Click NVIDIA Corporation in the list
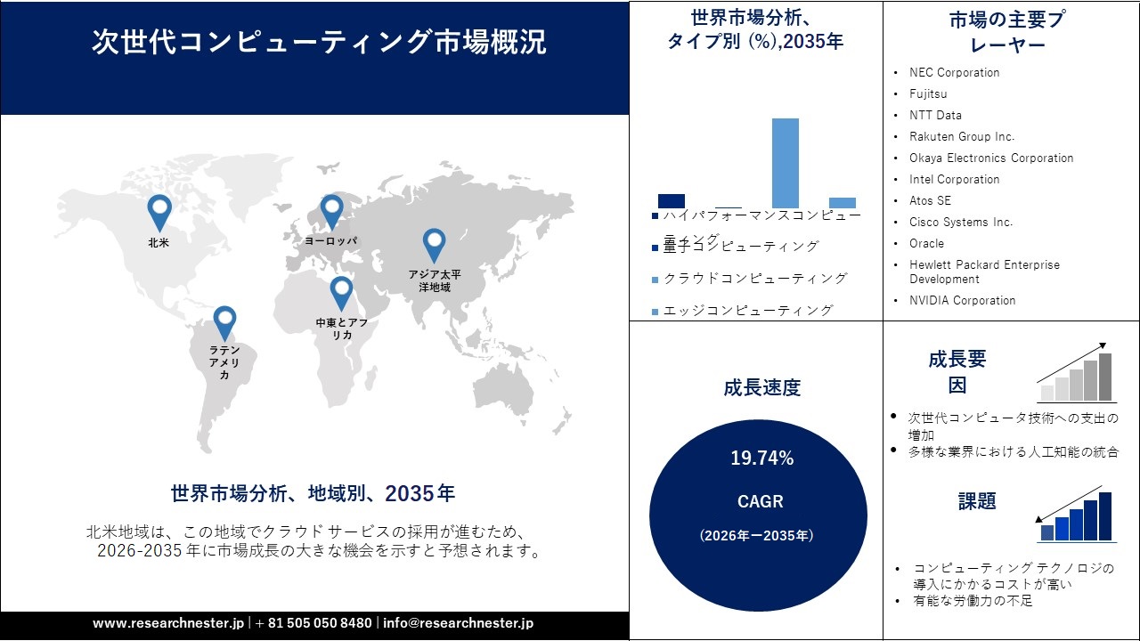Viewport: 1140px width, 641px height. pyautogui.click(x=962, y=300)
